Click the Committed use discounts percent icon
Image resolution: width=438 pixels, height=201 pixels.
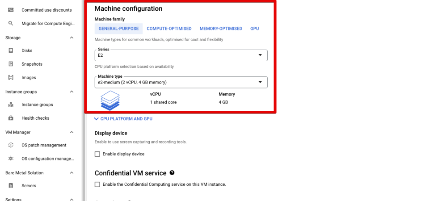coord(11,10)
